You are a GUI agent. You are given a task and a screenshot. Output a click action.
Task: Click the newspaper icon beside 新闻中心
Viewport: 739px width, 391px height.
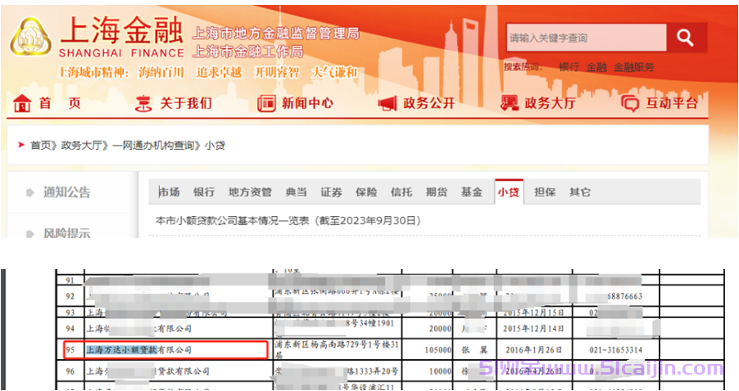coord(266,103)
